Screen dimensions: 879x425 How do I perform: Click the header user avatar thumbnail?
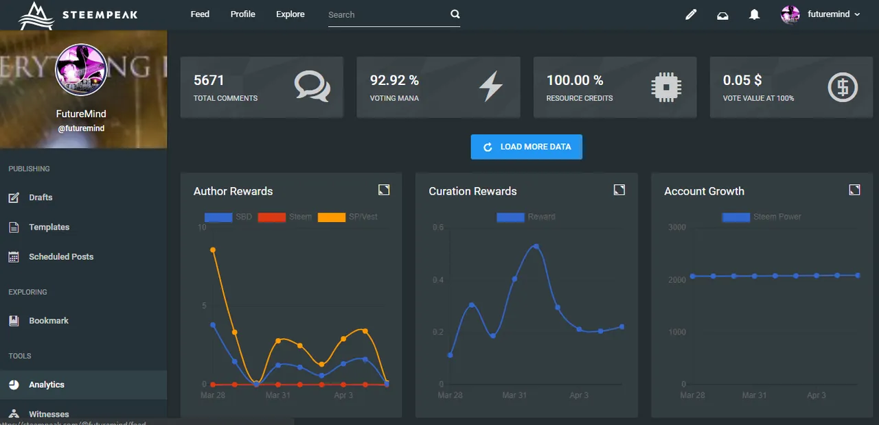coord(790,14)
